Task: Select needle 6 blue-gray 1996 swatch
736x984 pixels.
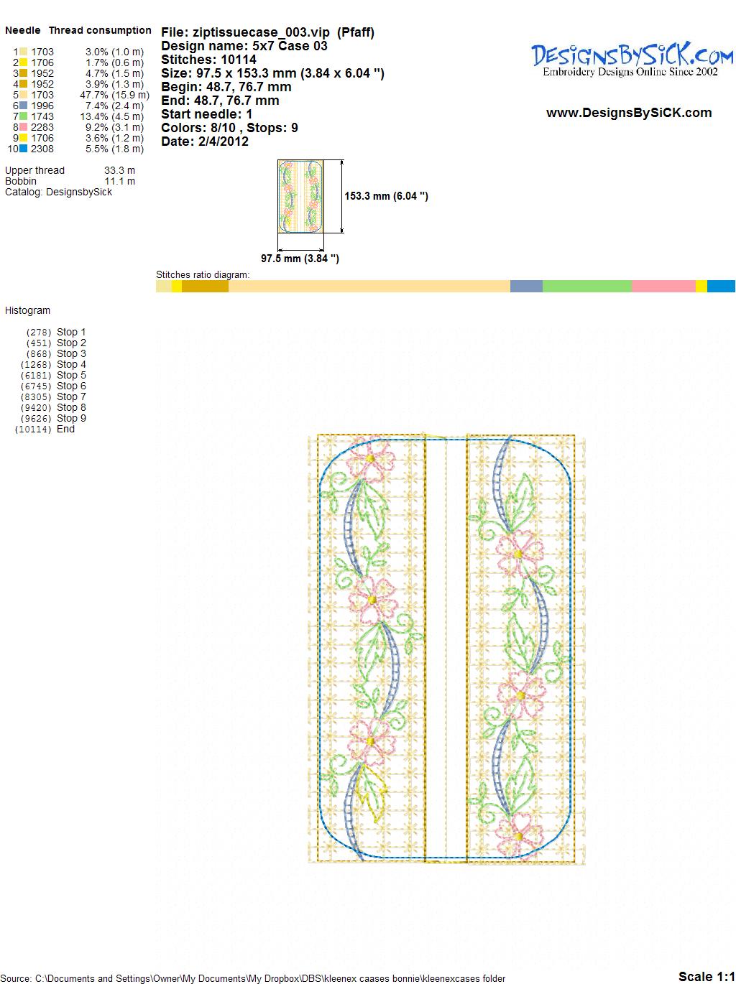Action: click(24, 106)
